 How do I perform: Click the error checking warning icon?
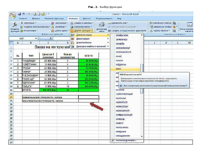pyautogui.click(x=174, y=27)
